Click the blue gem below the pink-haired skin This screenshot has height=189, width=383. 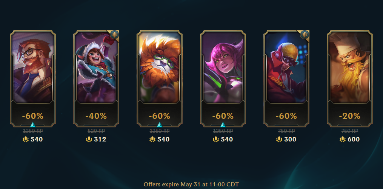click(223, 125)
